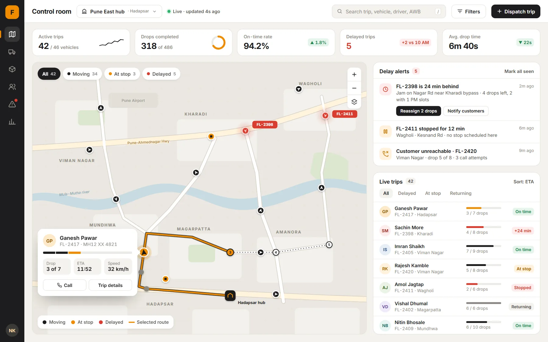The width and height of the screenshot is (548, 342).
Task: Open the alerts warning icon in sidebar
Action: point(12,104)
